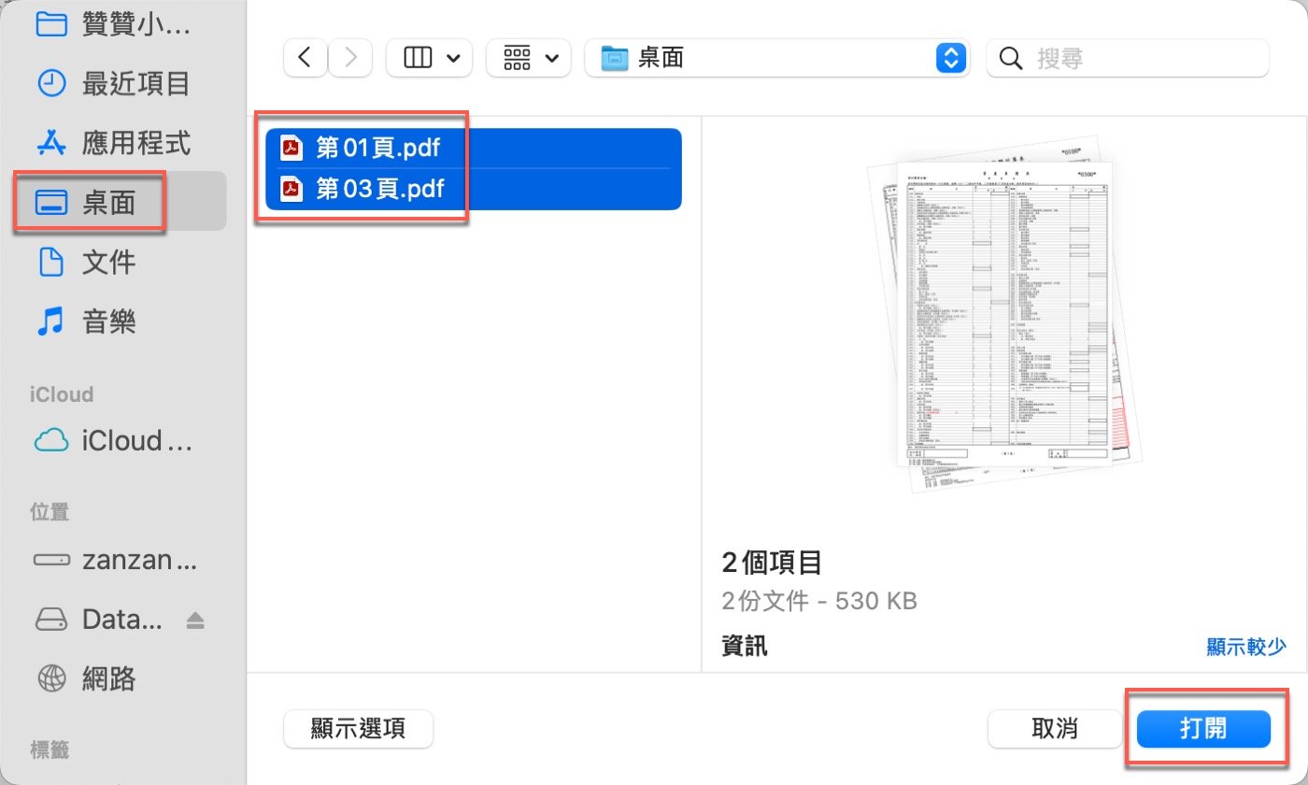Expand the 桌面 path selector
Screen dimensions: 1308x785
pos(950,57)
